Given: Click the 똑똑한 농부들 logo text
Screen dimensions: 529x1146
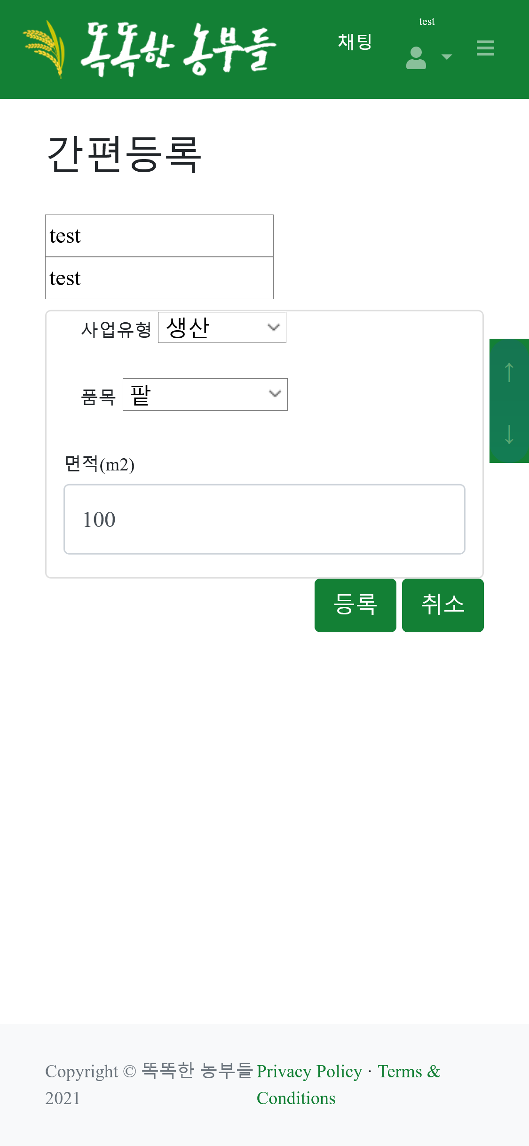Looking at the screenshot, I should [178, 49].
